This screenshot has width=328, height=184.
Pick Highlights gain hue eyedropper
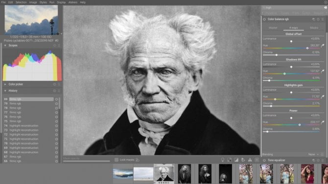(x=323, y=97)
